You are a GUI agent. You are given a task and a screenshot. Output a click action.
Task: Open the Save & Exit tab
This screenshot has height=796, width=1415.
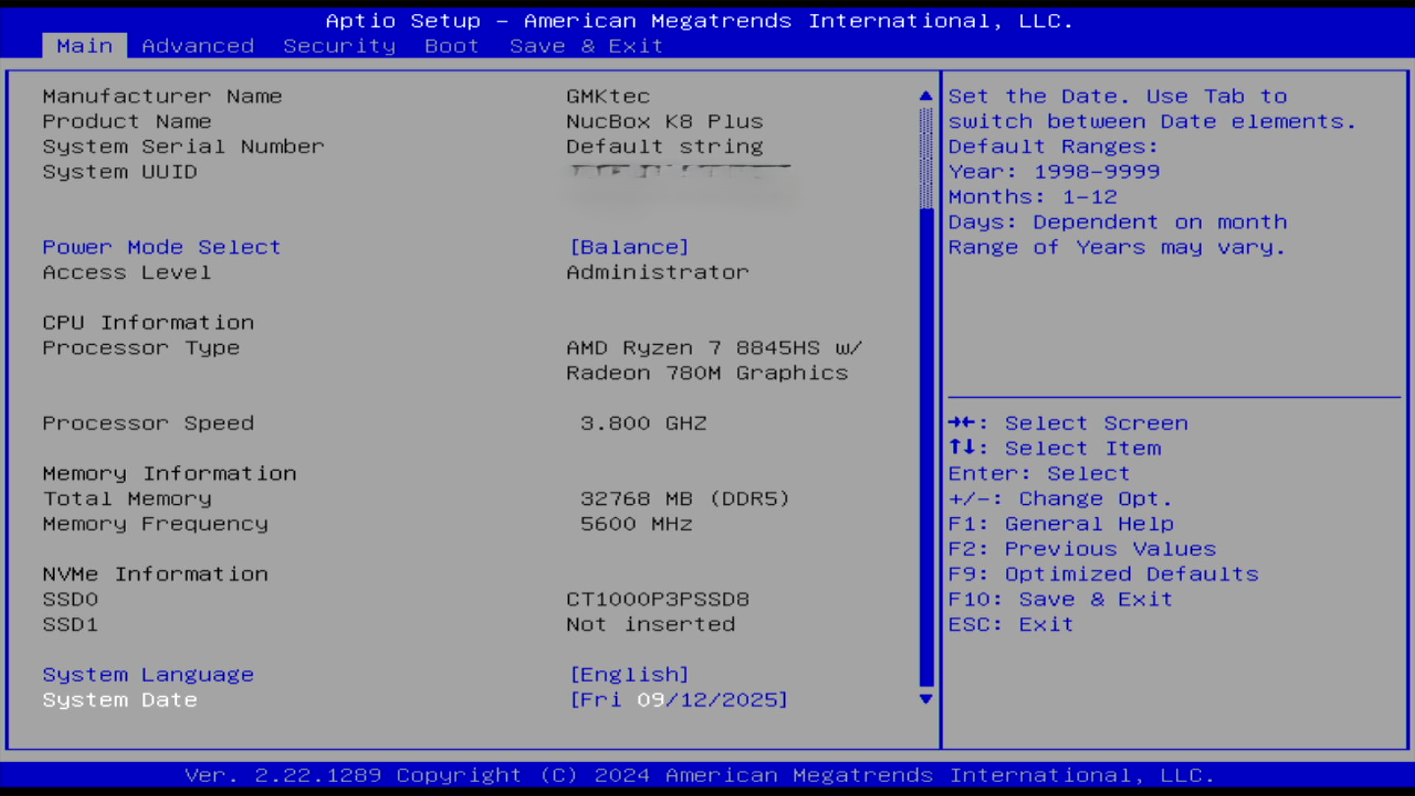coord(586,46)
